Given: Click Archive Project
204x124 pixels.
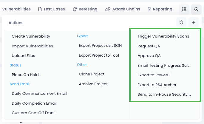Looking at the screenshot, I should point(93,84).
